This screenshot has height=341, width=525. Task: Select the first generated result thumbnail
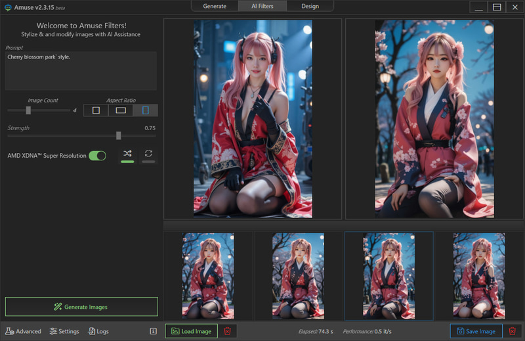[208, 276]
